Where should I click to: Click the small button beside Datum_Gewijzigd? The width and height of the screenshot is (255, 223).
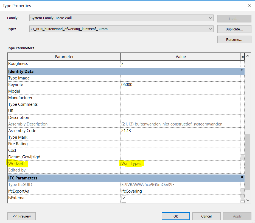(x=242, y=157)
